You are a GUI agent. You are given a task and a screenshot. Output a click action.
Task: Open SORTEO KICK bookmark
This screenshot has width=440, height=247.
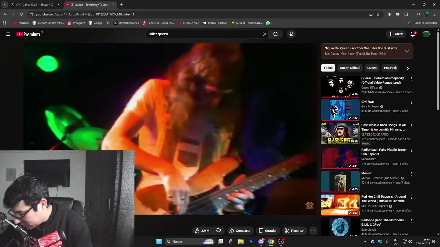[x=188, y=23]
